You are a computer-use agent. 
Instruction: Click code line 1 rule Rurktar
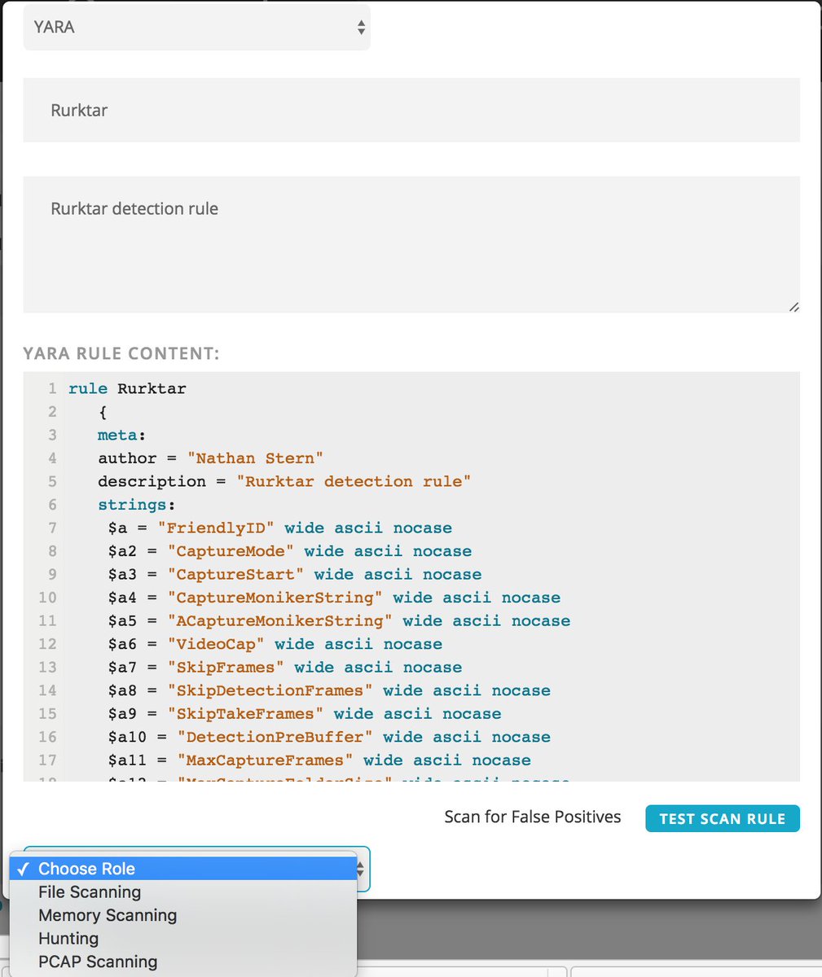pos(127,388)
